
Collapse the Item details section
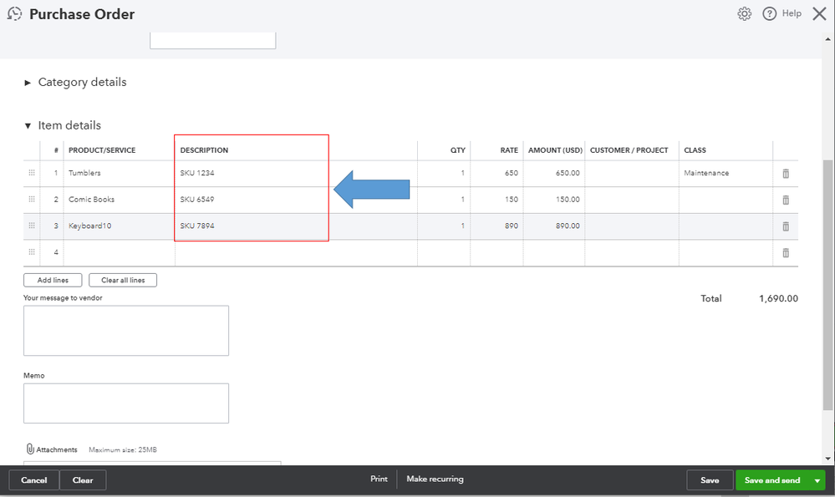28,125
